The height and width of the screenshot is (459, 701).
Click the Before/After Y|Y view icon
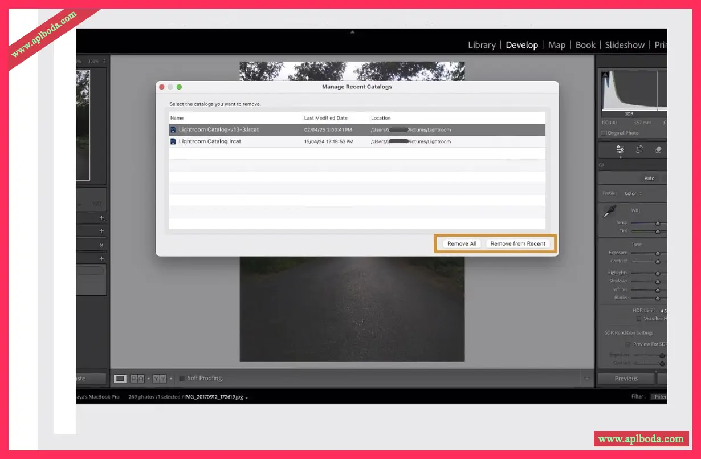pyautogui.click(x=160, y=379)
